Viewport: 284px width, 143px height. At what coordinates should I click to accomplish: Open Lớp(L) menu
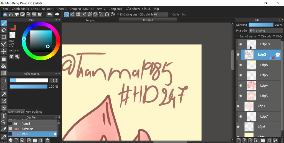click(x=35, y=9)
